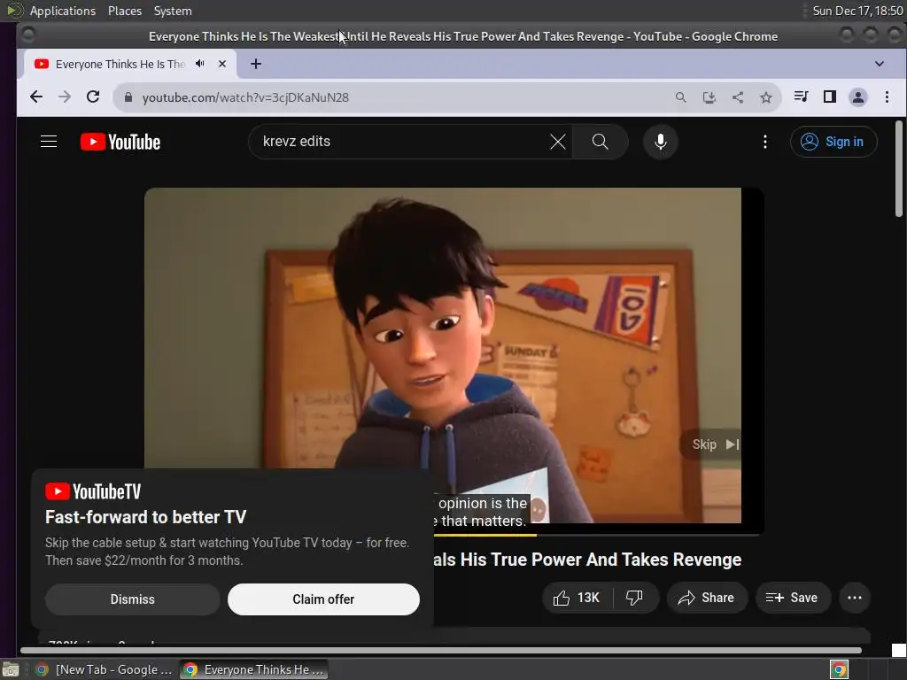
Task: Expand the tab search chevron
Action: tap(880, 64)
